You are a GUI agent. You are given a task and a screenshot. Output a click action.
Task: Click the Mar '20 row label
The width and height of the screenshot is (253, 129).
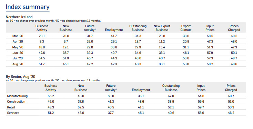pyautogui.click(x=18, y=36)
